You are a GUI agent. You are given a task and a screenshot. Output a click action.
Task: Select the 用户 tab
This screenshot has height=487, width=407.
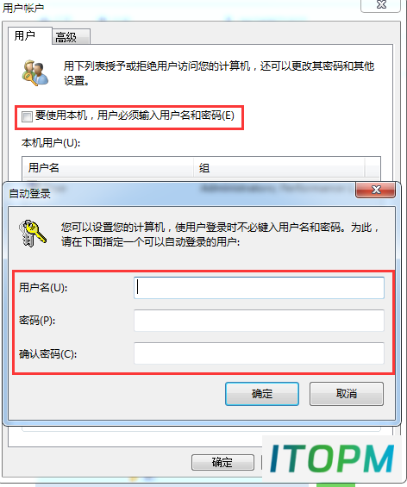pos(30,36)
